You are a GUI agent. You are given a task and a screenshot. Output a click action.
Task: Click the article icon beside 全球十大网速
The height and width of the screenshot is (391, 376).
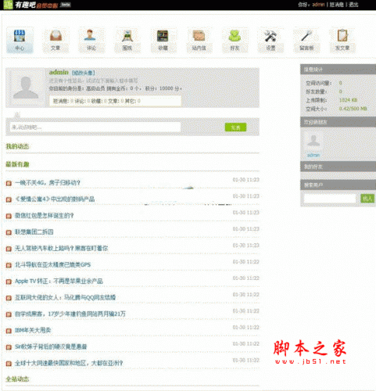pos(9,364)
